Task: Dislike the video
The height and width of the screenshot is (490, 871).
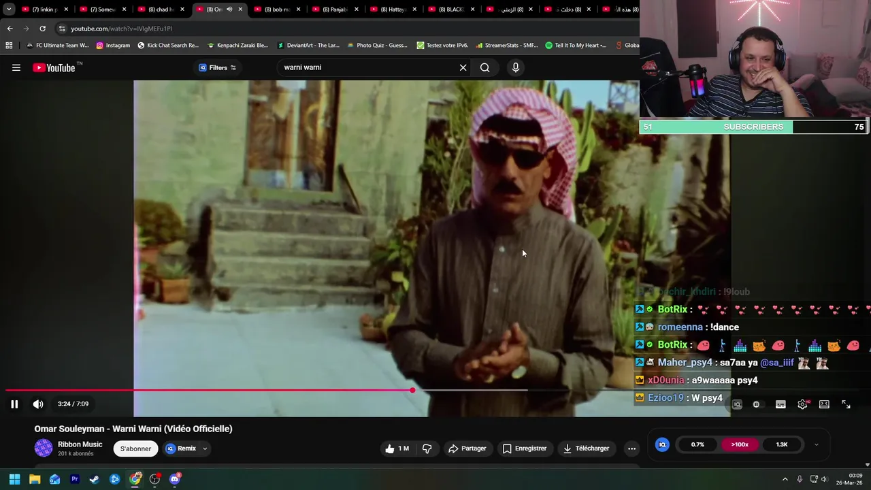Action: click(x=427, y=448)
